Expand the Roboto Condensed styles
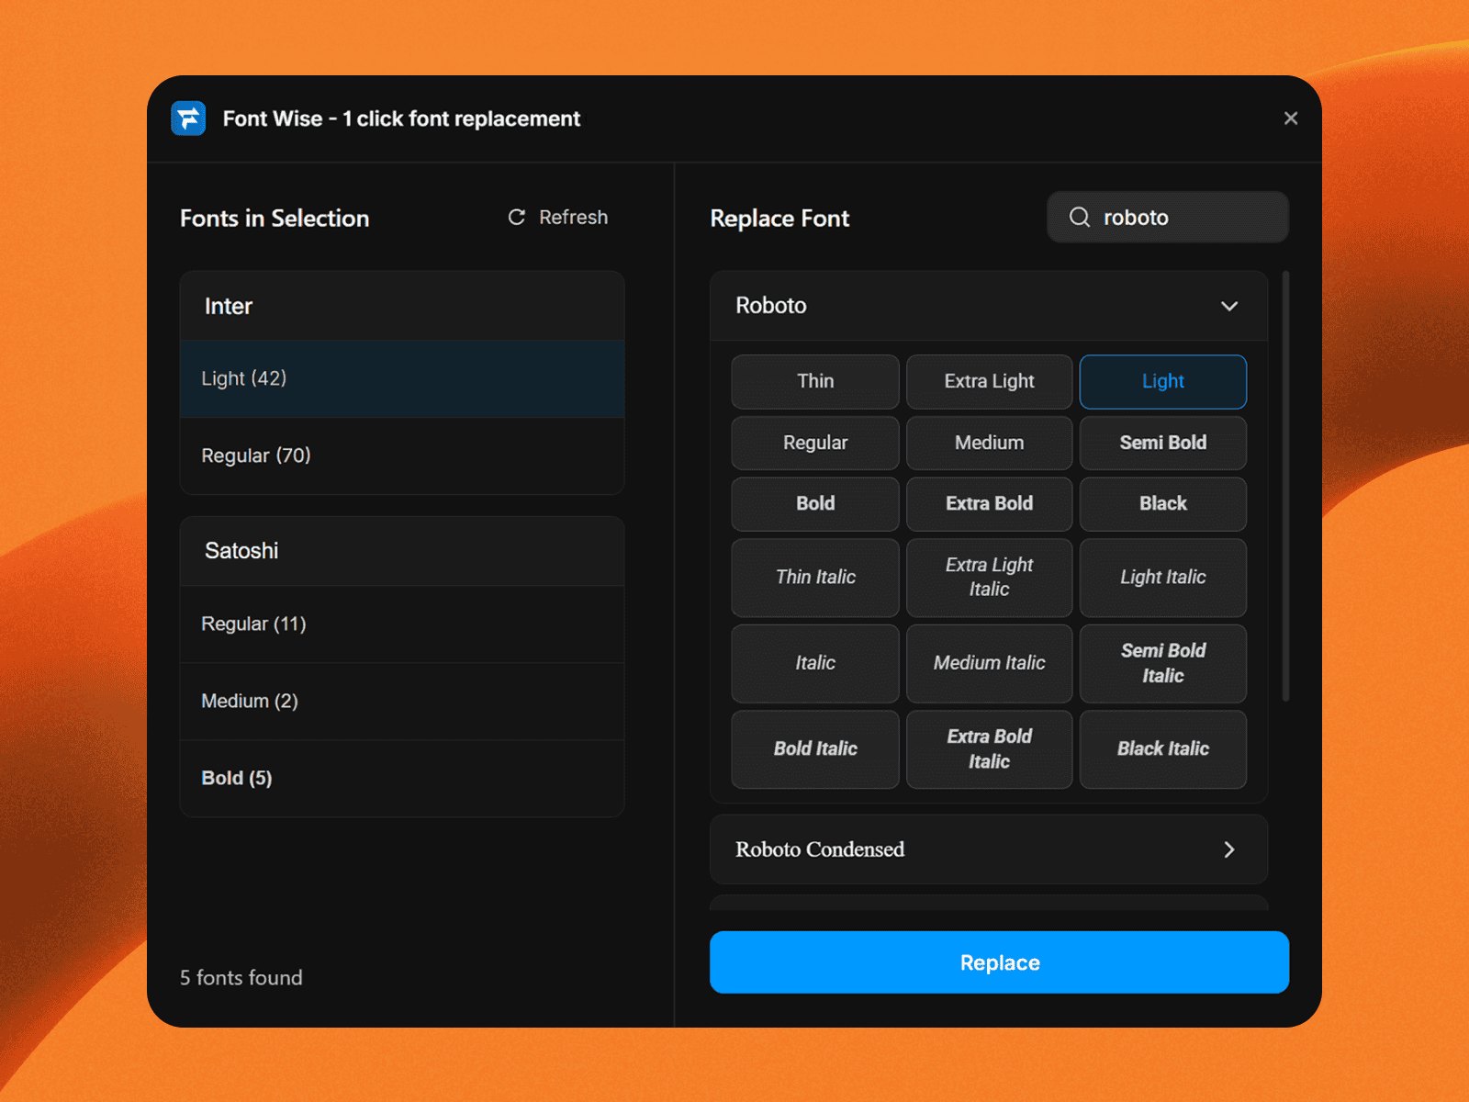This screenshot has height=1102, width=1469. [1229, 849]
